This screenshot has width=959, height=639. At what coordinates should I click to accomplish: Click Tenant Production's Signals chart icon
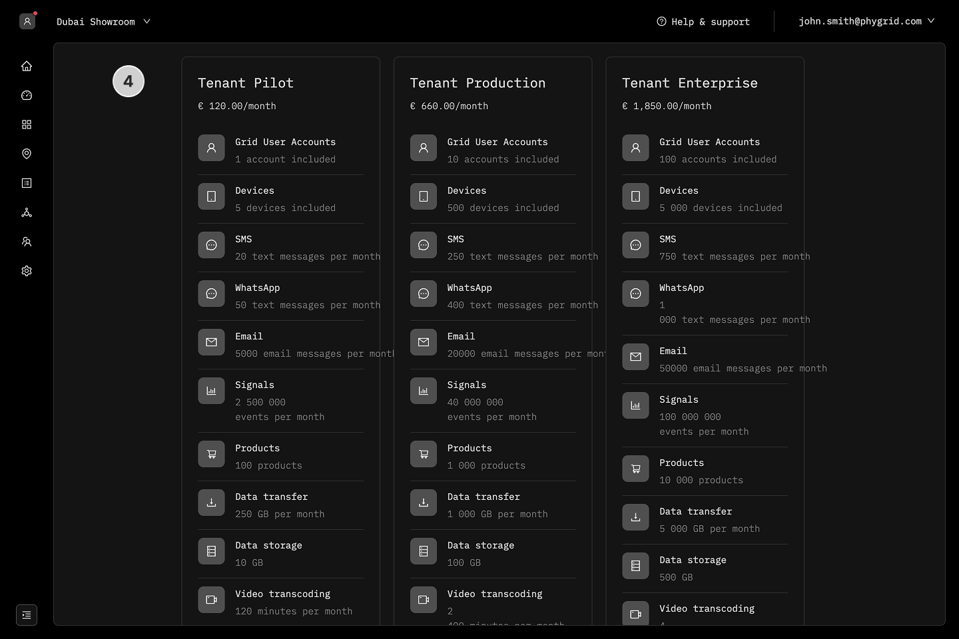pyautogui.click(x=424, y=391)
